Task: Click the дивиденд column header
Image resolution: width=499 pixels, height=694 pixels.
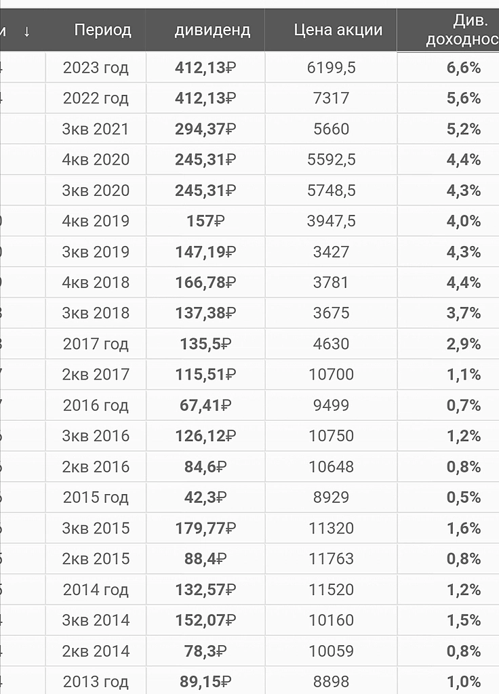Action: pyautogui.click(x=212, y=30)
